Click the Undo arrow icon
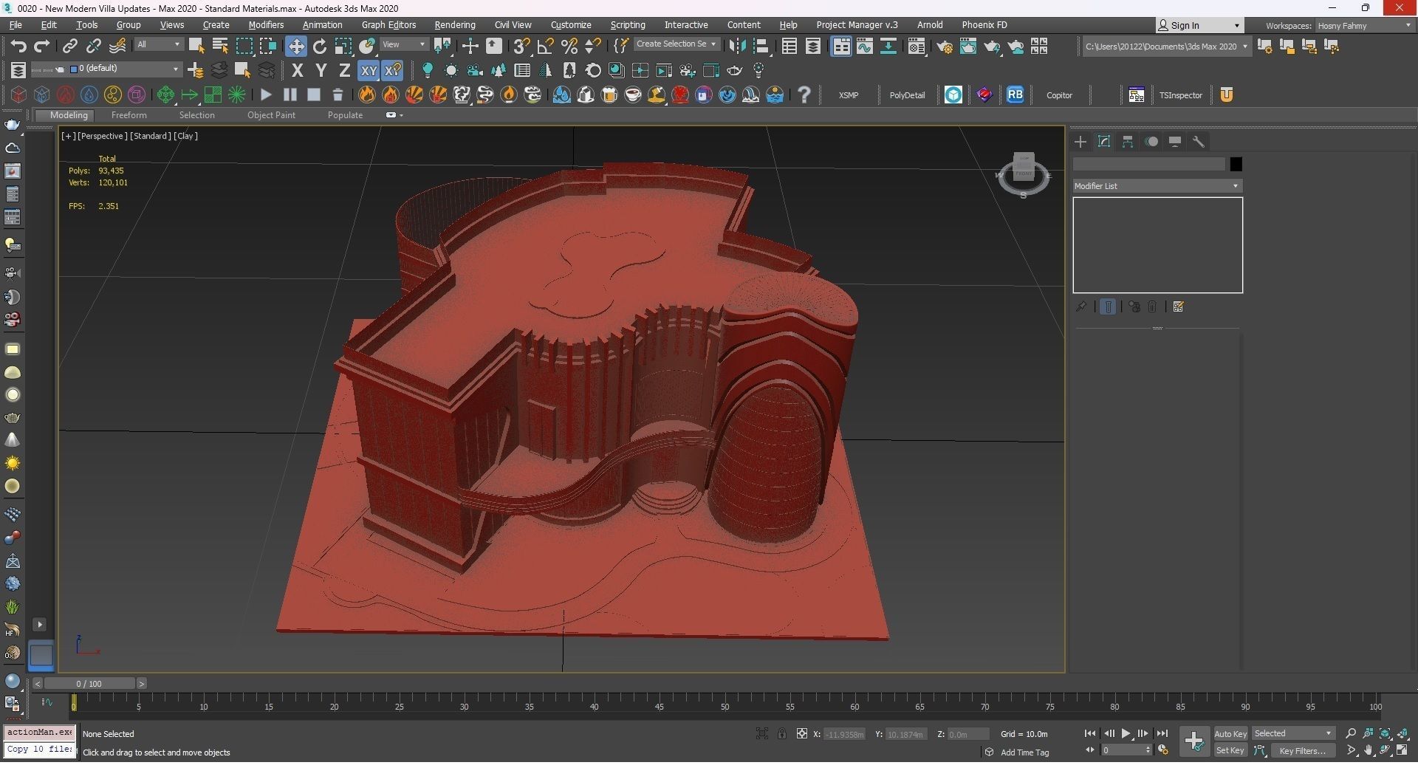The height and width of the screenshot is (768, 1418). point(18,47)
